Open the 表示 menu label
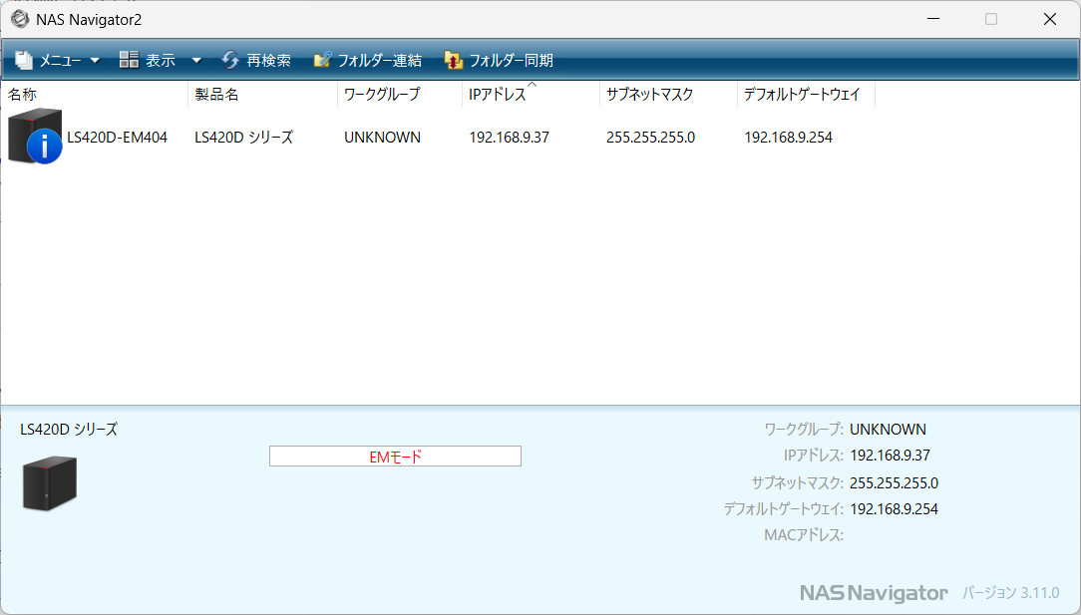1081x615 pixels. coord(161,61)
